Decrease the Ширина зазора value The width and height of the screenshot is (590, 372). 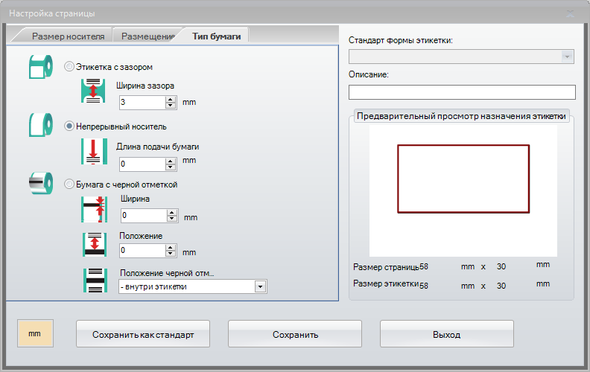point(171,105)
